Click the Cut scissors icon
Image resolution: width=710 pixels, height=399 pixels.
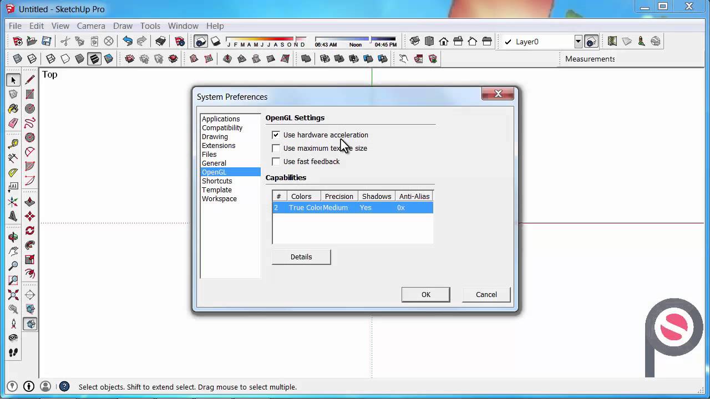65,42
